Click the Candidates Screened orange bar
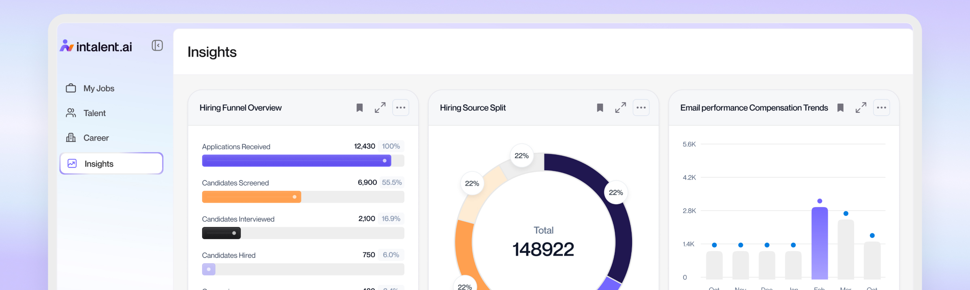 [252, 197]
